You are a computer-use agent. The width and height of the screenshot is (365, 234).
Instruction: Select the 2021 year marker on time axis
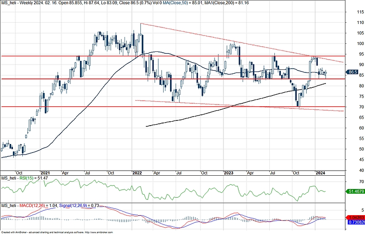click(46, 173)
